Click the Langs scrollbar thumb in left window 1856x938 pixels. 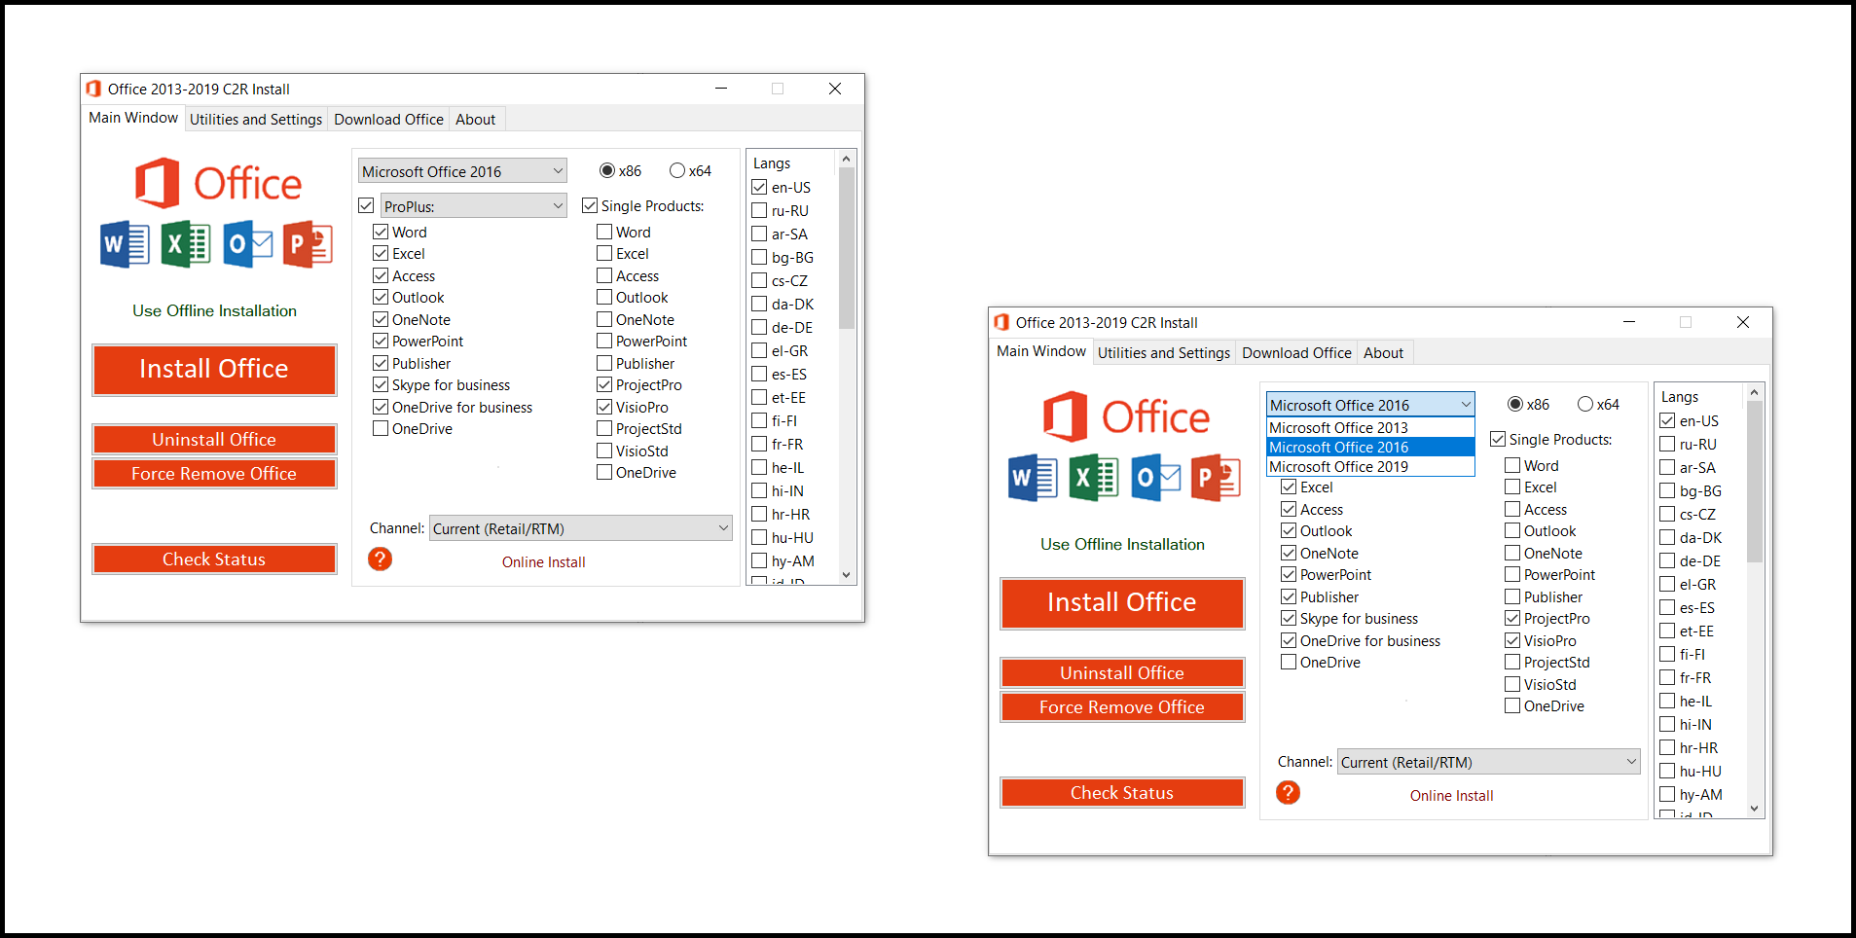(847, 248)
